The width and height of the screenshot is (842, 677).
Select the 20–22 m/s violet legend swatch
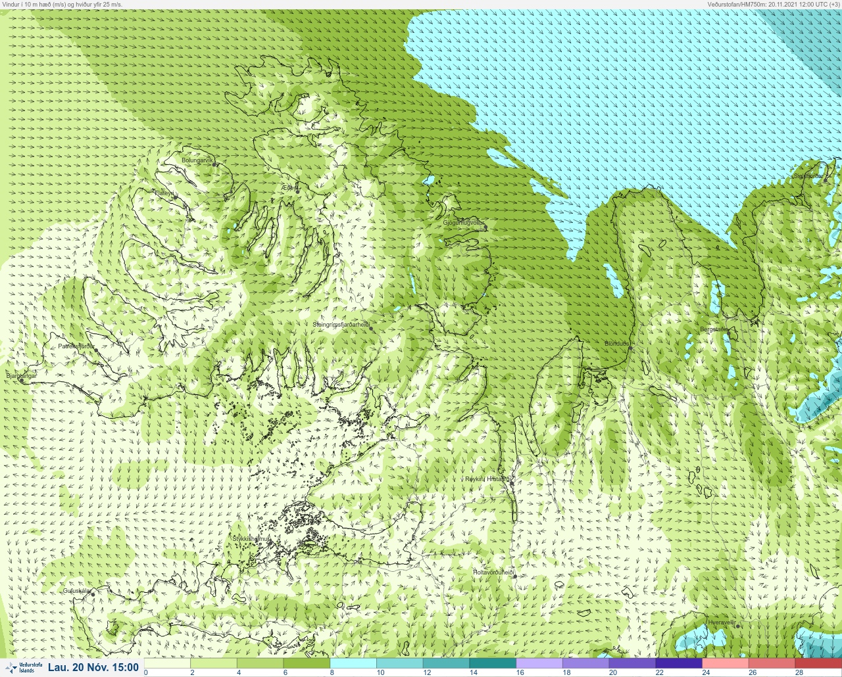(633, 663)
